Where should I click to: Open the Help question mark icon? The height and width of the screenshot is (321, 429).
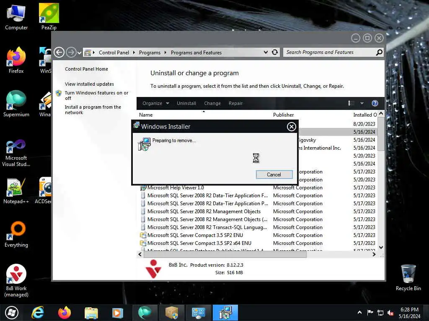pyautogui.click(x=375, y=103)
